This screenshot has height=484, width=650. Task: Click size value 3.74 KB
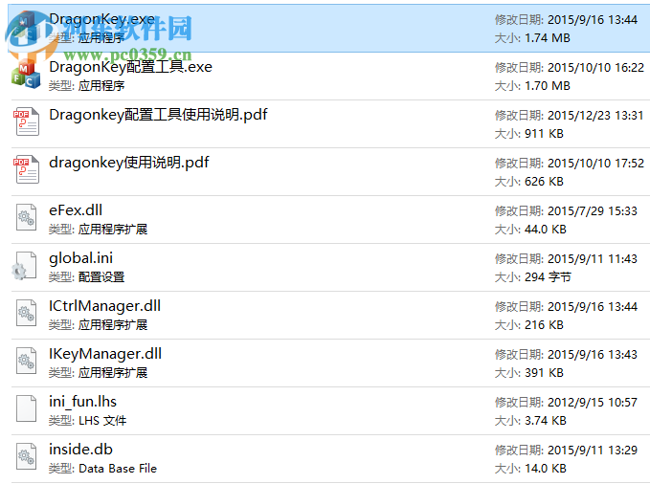(x=546, y=421)
